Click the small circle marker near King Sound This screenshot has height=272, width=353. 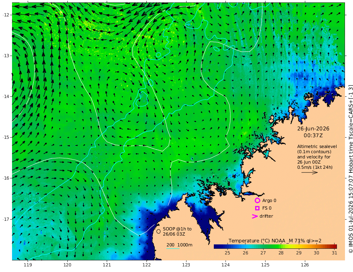[x=224, y=194]
